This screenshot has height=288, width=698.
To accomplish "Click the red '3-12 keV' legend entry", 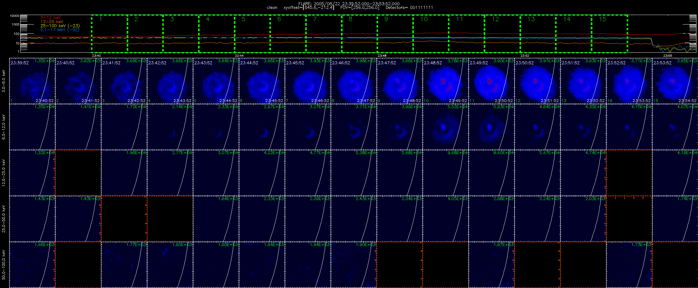I will 51,18.
